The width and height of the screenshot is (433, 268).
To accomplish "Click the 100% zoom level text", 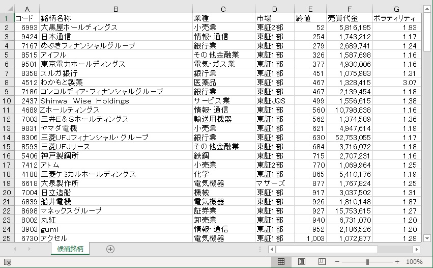I will coord(414,262).
